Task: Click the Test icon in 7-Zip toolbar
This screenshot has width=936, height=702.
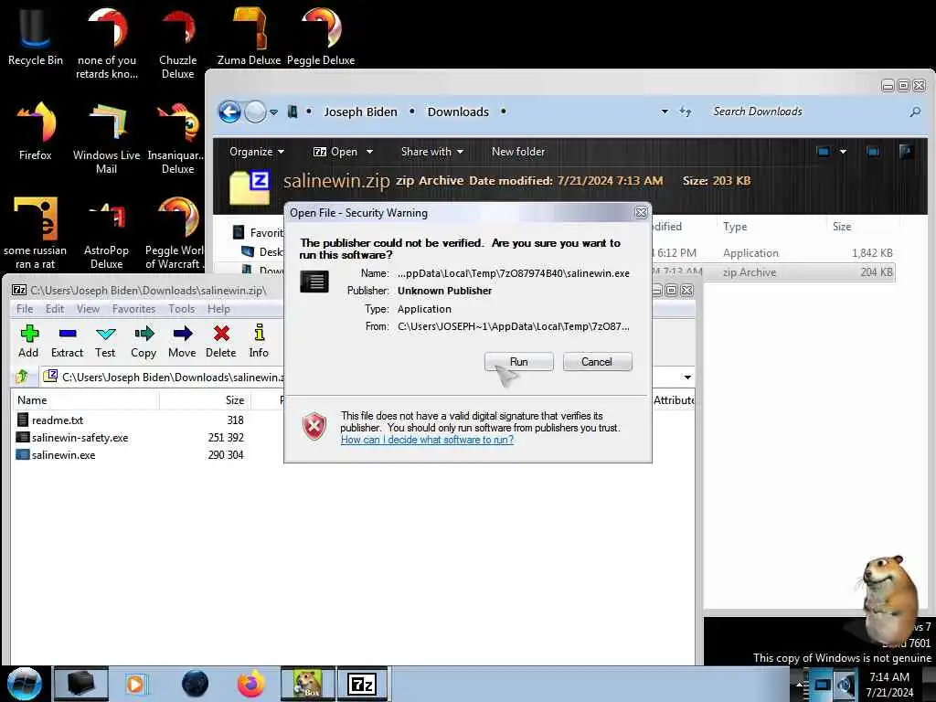Action: pos(105,342)
